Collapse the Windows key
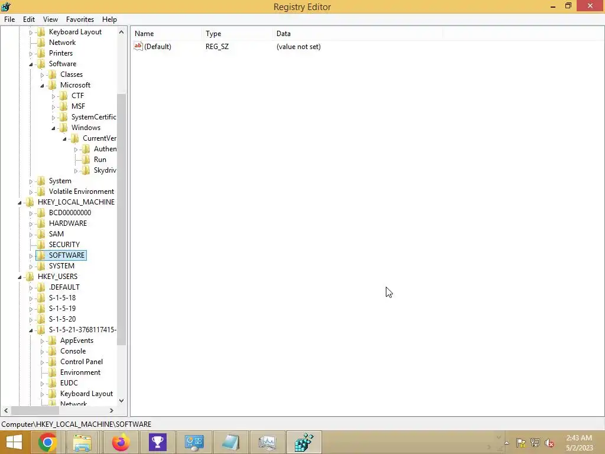605x454 pixels. [53, 128]
